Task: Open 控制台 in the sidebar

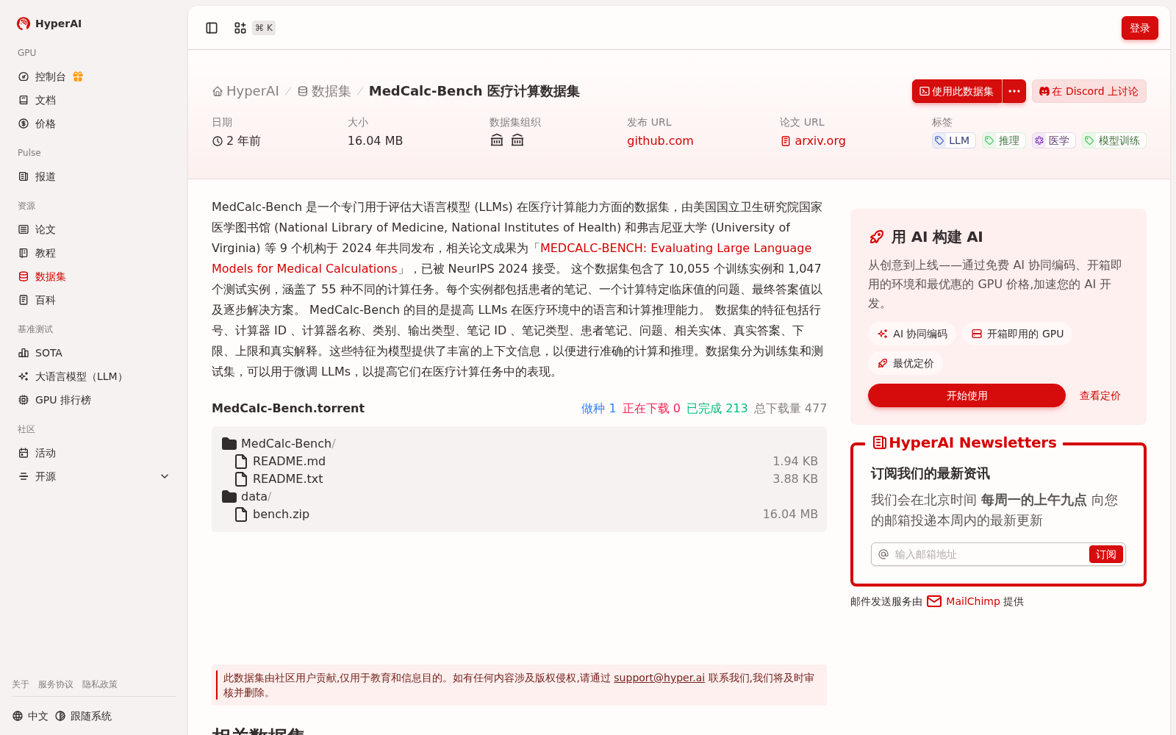Action: tap(50, 76)
